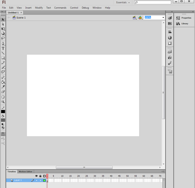
Task: Select the Lasso tool
Action: pos(3,38)
